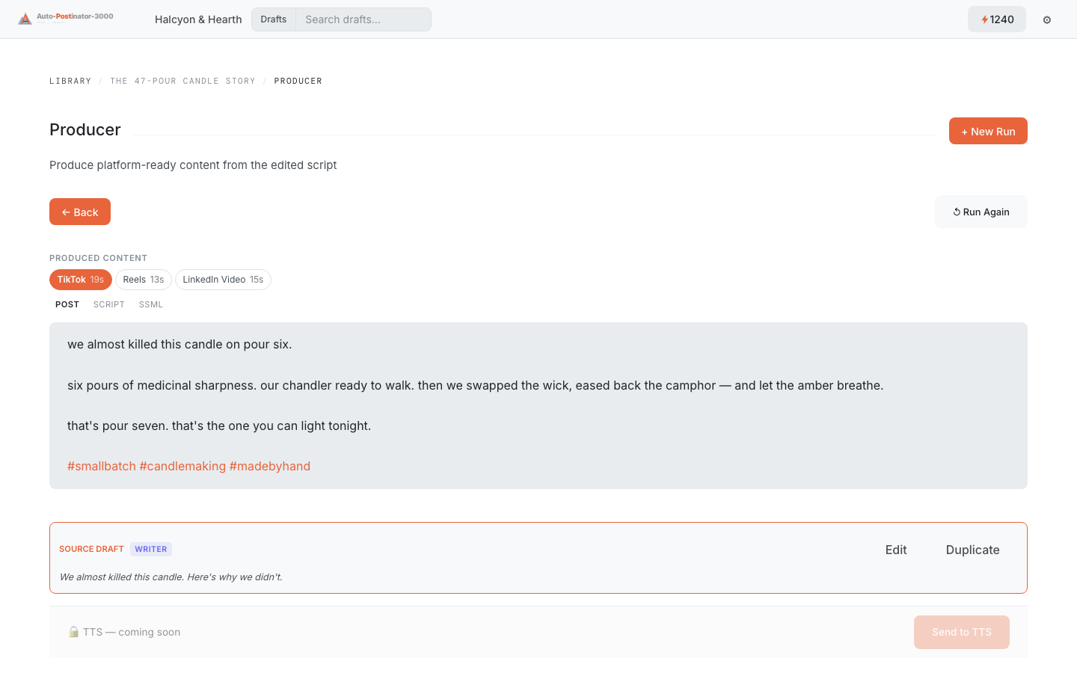
Task: Click the 'we almost killed this candle' post line
Action: 179,344
